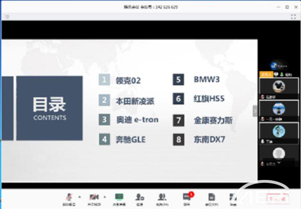301x209 pixels.
Task: Click the green share screen icon
Action: point(119,196)
